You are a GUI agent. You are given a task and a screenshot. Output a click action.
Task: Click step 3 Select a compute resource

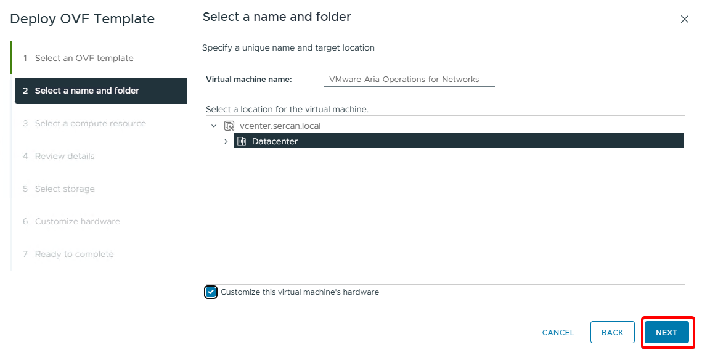tap(90, 123)
